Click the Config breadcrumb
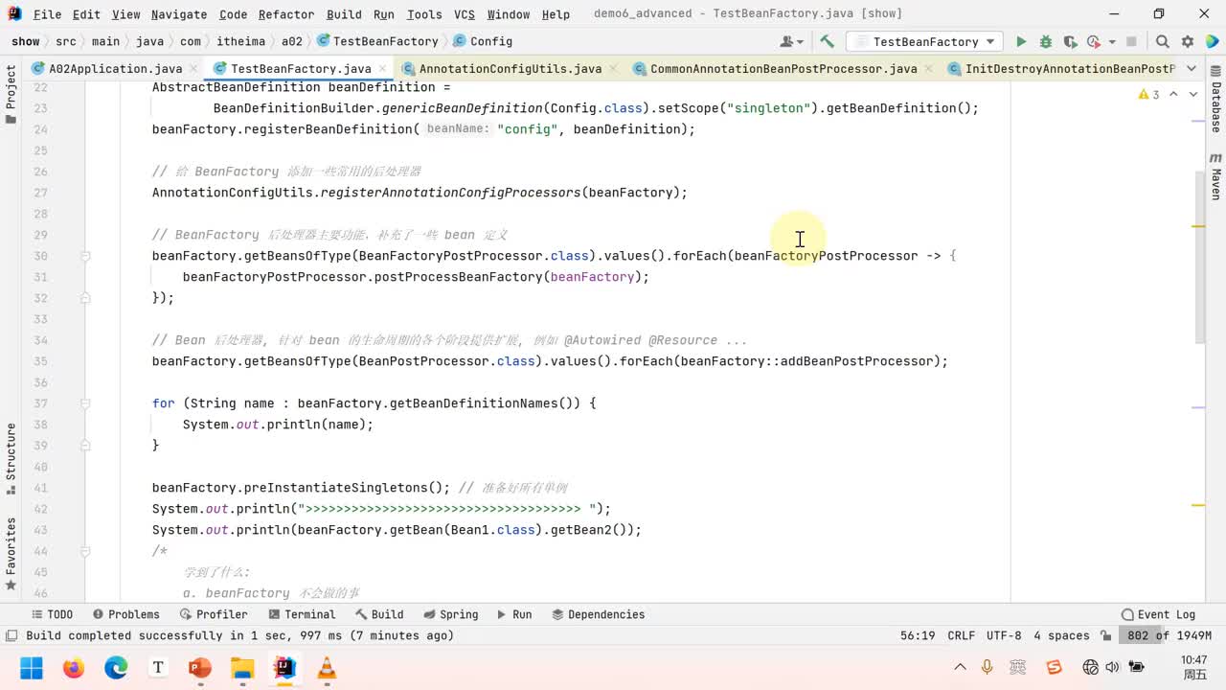This screenshot has width=1226, height=690. click(x=483, y=41)
